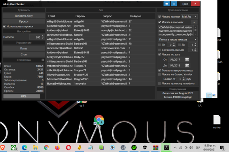Open Windows Security shield in taskbar
The image size is (229, 152).
tap(145, 148)
